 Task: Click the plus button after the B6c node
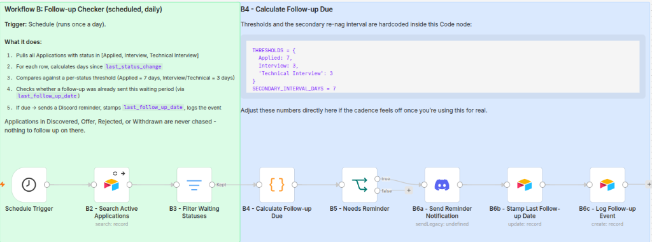point(649,185)
